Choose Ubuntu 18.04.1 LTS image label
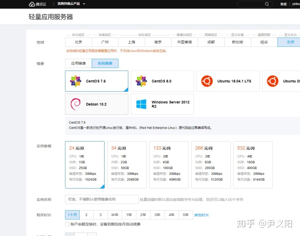This screenshot has height=236, width=300. point(234,81)
